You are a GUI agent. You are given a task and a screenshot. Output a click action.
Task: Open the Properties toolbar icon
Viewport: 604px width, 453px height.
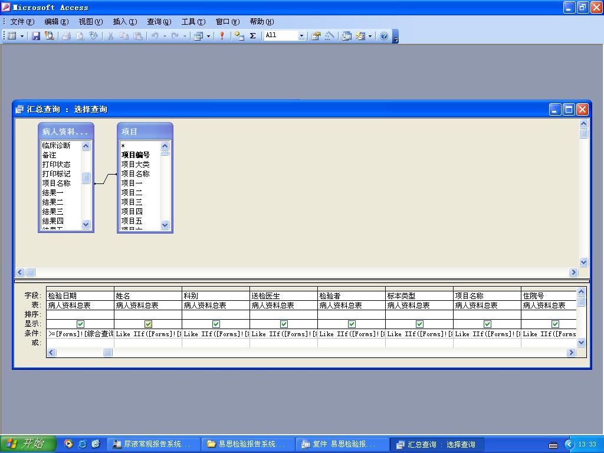[x=316, y=36]
